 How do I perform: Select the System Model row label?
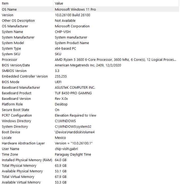click(x=13, y=43)
